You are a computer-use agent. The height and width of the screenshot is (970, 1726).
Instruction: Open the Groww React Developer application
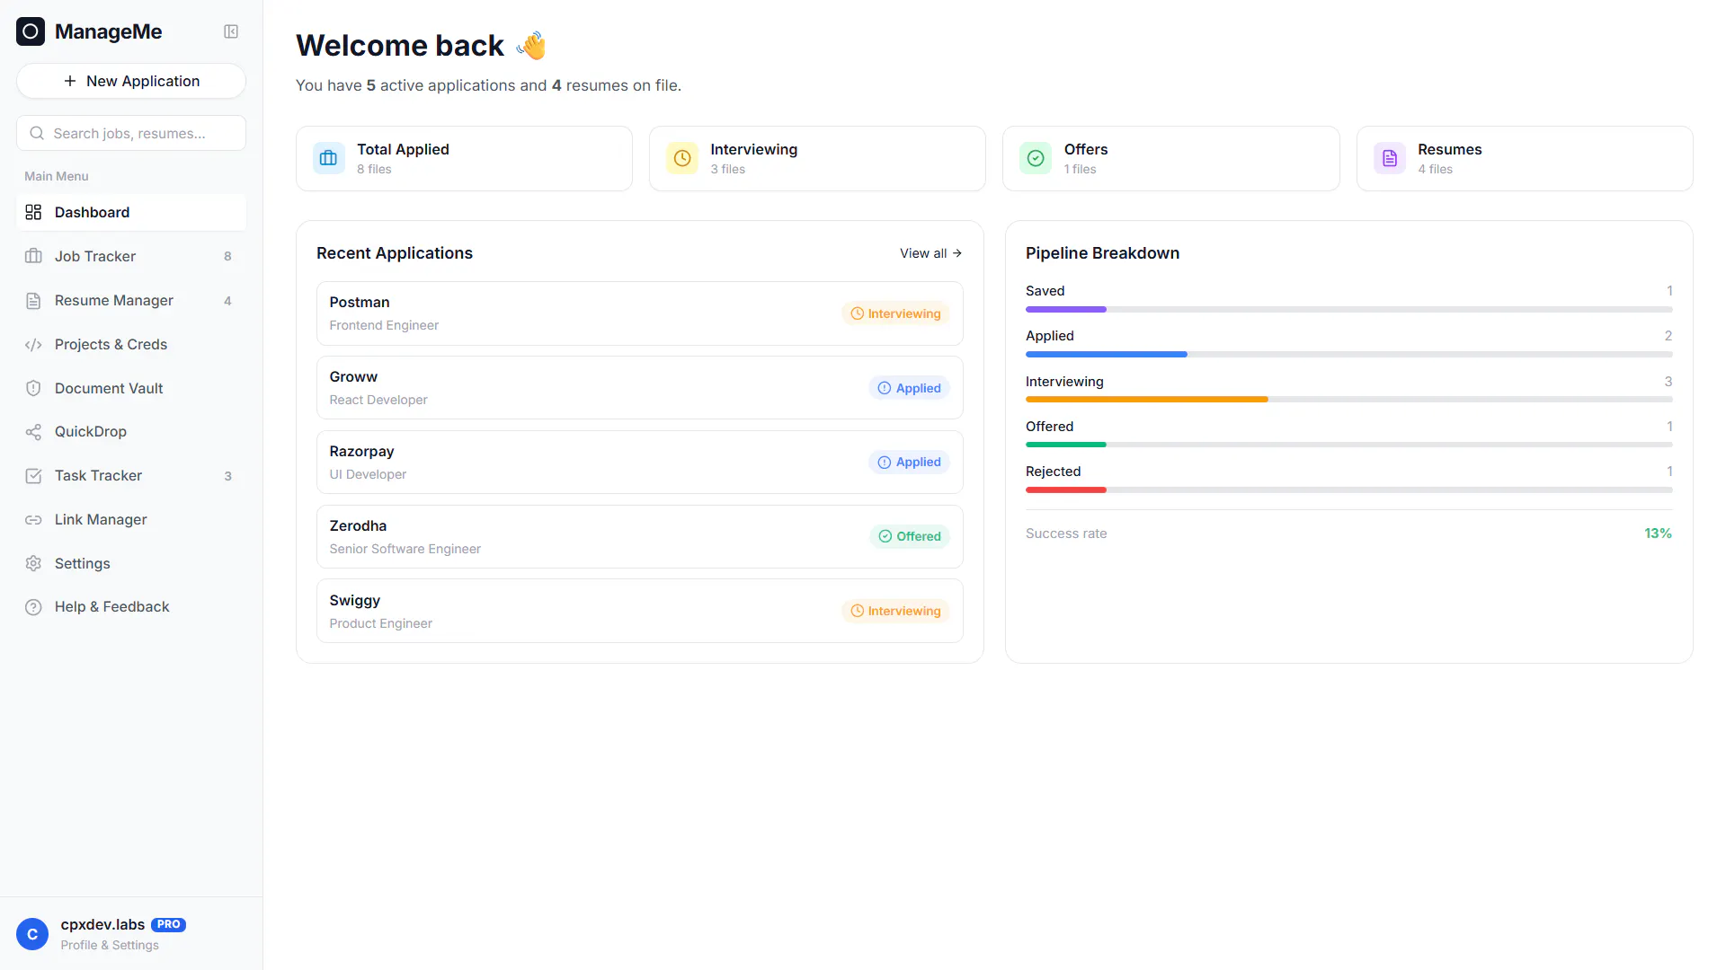point(639,388)
